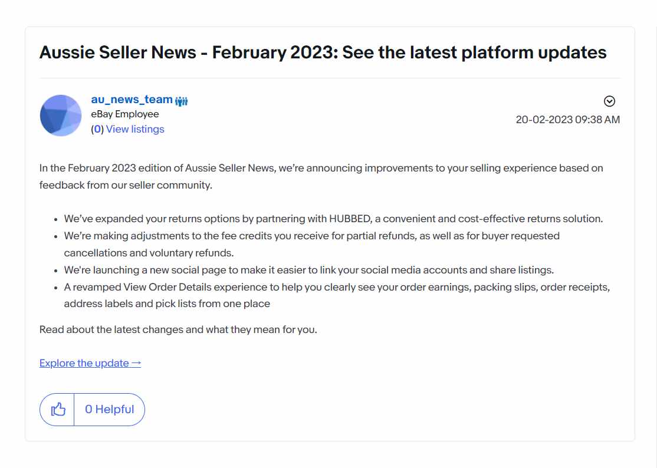Open the au_news_team profile avatar
The image size is (657, 468).
[x=61, y=116]
